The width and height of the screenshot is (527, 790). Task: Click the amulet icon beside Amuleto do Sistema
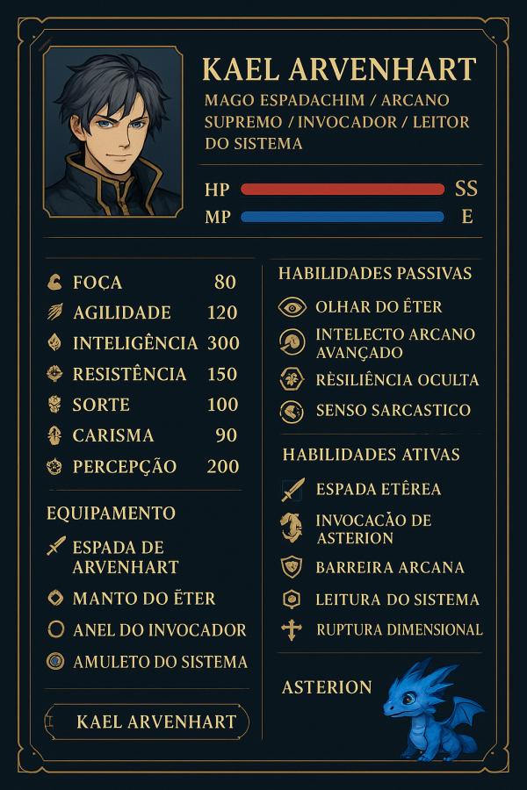pos(56,661)
